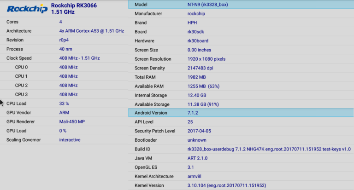Click the Hardware value 'rk30board'
This screenshot has width=354, height=190.
198,41
